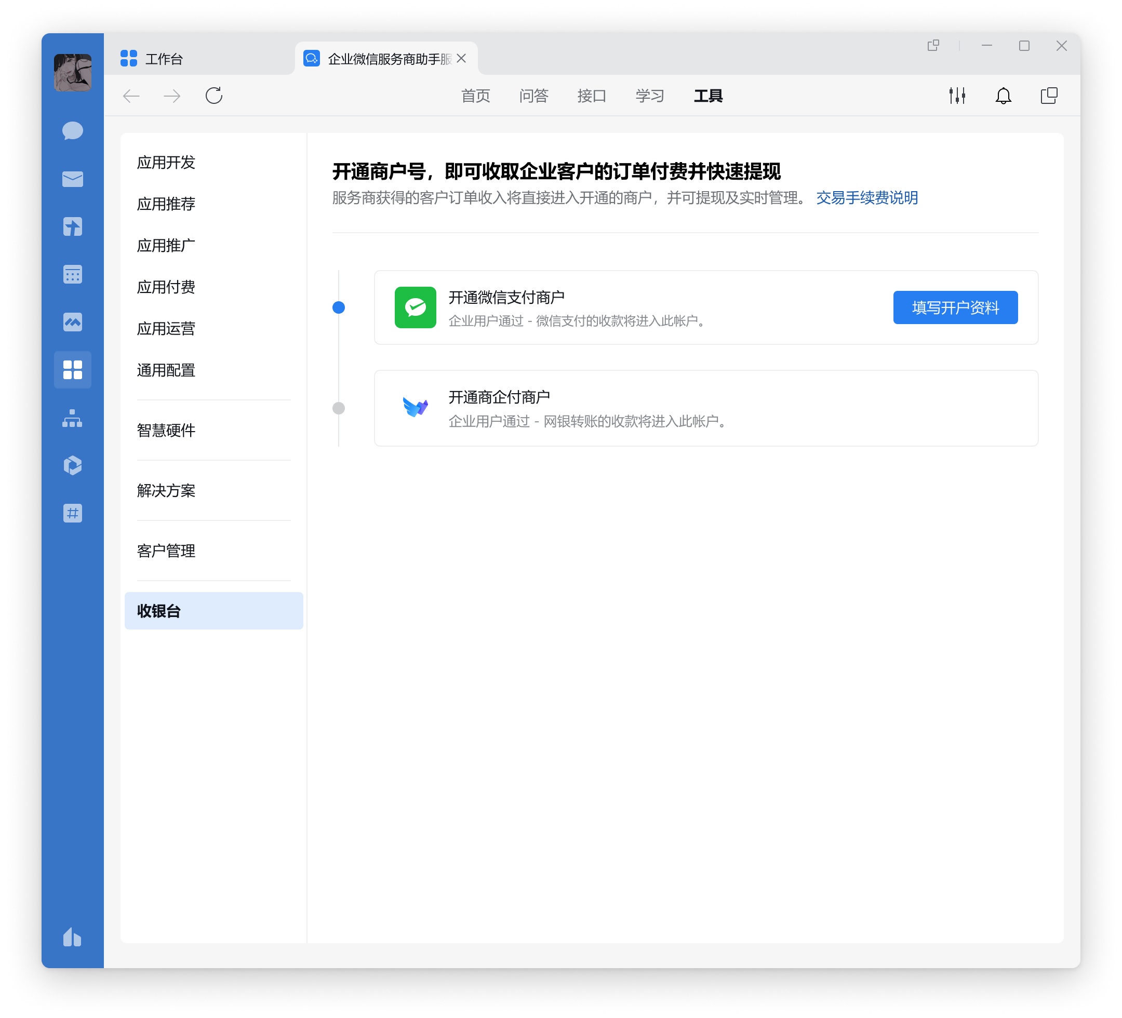This screenshot has width=1122, height=1018.
Task: Close the application window
Action: point(1061,46)
